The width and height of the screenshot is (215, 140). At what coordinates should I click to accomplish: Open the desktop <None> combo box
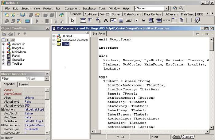(151, 9)
